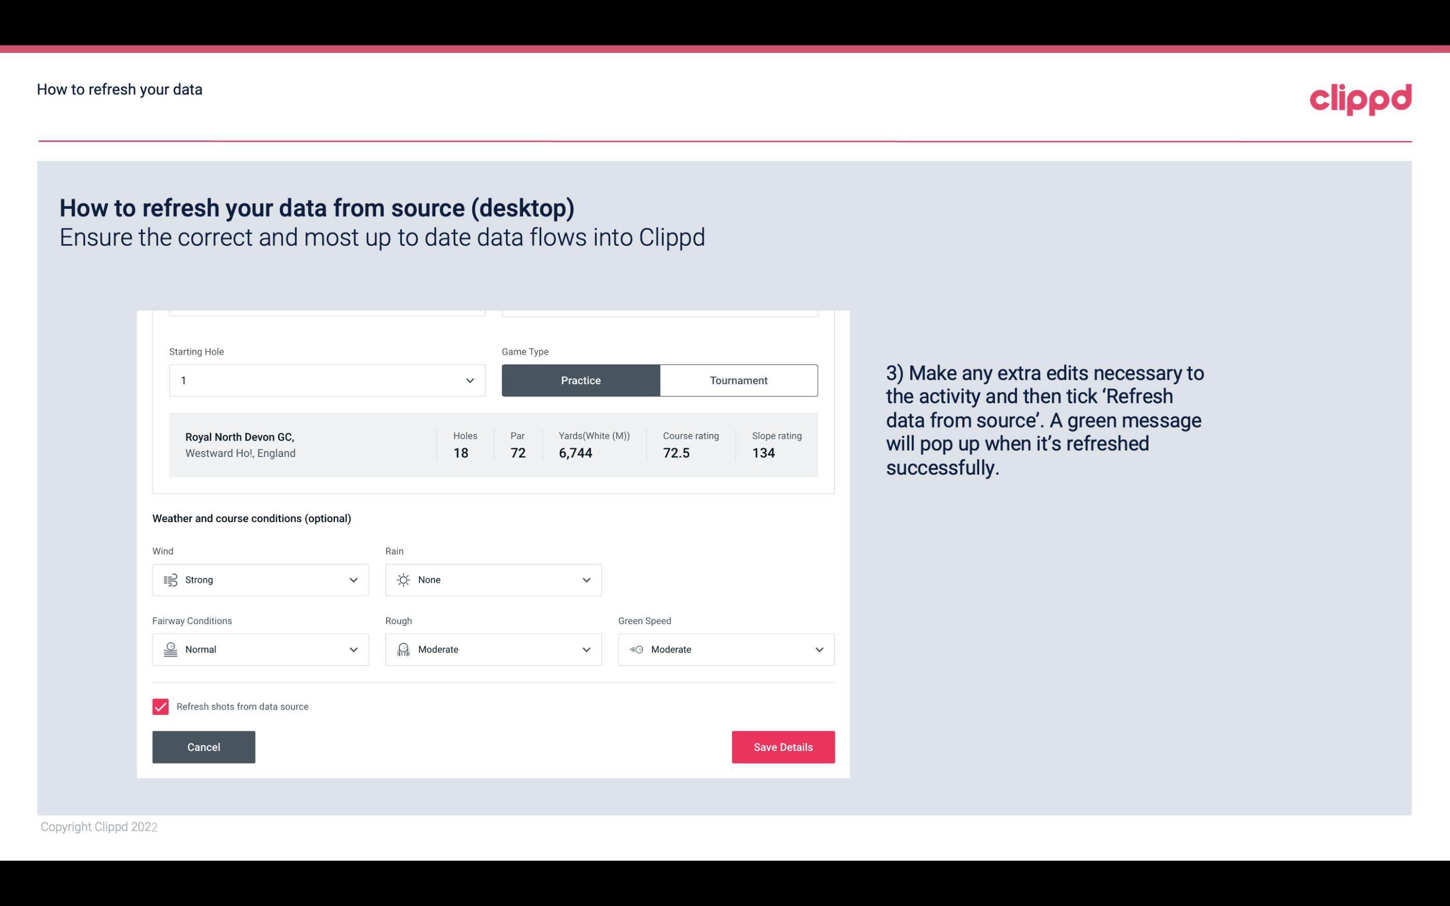Toggle Tournament game type selection
Screen dimensions: 1450x906
coord(738,380)
